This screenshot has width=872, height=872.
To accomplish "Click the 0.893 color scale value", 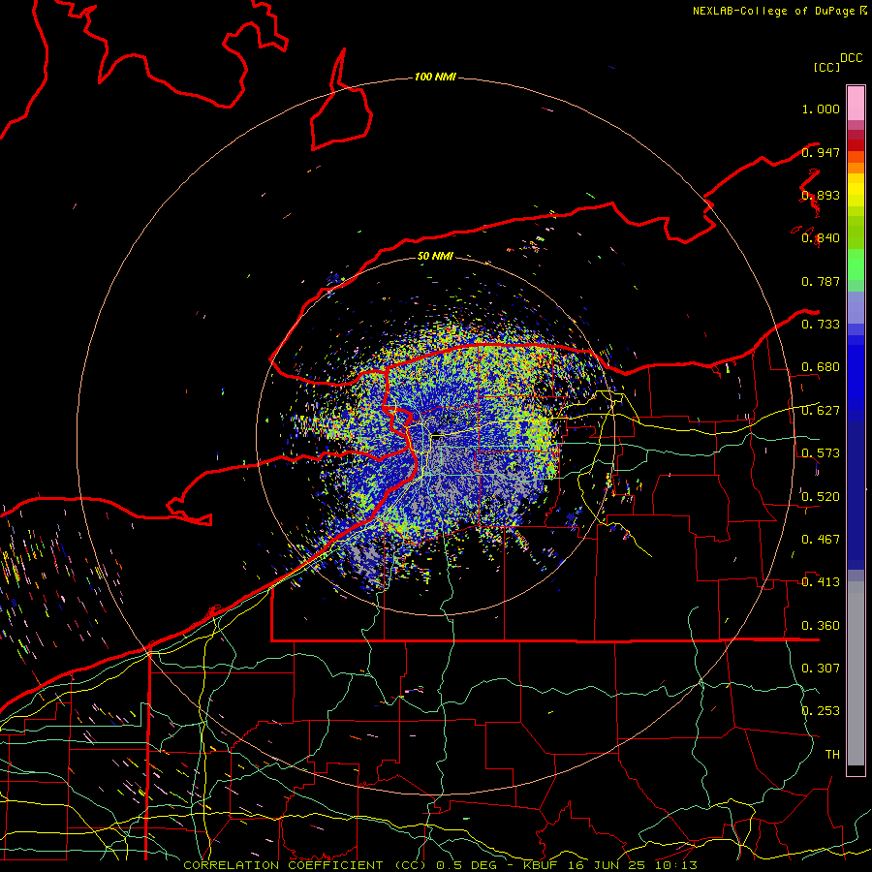I will click(821, 195).
